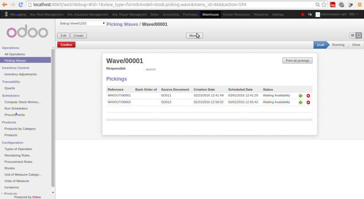Click the sidebar vertical scrollbar
The width and height of the screenshot is (364, 199).
[x=53, y=117]
